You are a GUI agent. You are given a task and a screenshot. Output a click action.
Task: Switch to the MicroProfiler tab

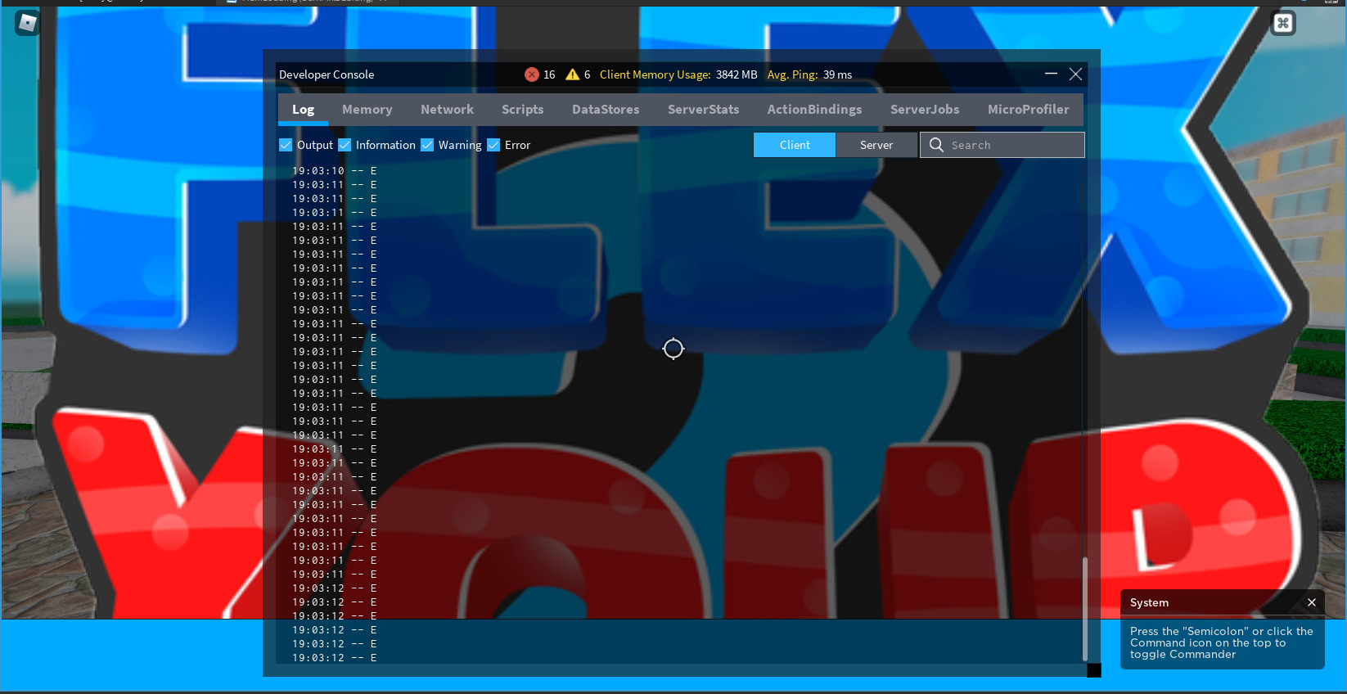(x=1028, y=109)
